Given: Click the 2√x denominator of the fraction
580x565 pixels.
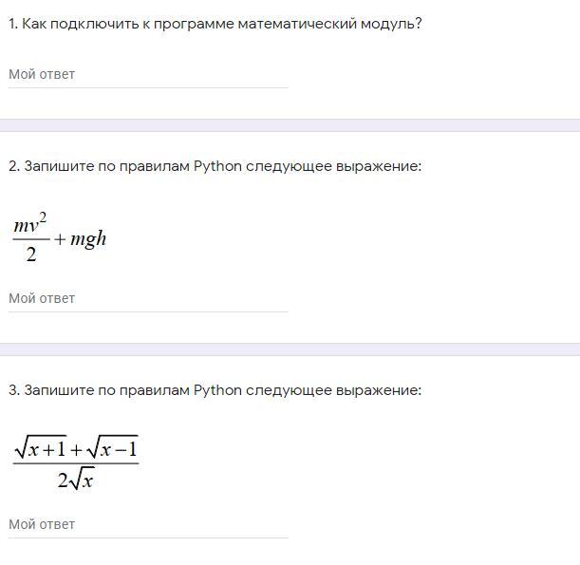Looking at the screenshot, I should (75, 480).
